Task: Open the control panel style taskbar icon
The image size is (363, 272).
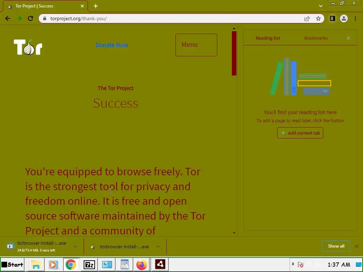Action: coord(107,265)
